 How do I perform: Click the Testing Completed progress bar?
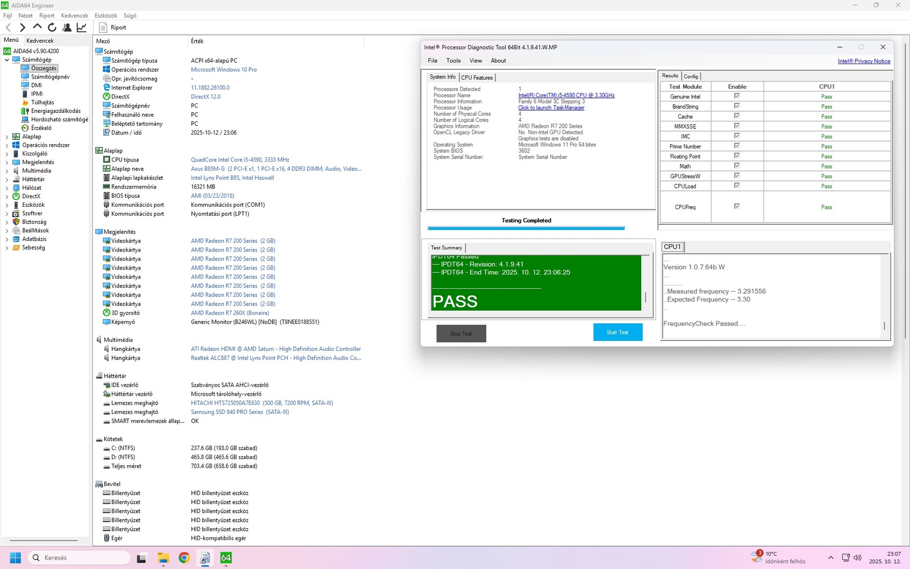point(526,228)
